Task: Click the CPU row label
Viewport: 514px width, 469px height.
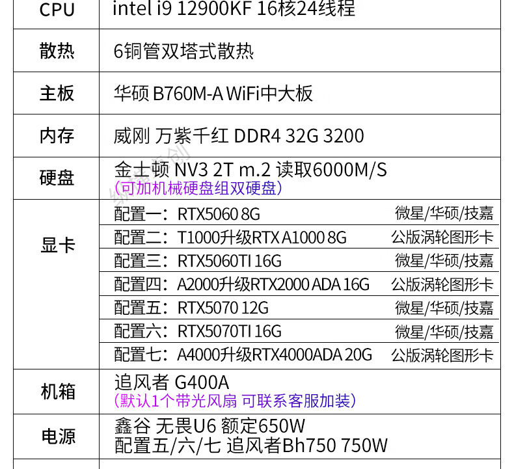Action: click(57, 10)
